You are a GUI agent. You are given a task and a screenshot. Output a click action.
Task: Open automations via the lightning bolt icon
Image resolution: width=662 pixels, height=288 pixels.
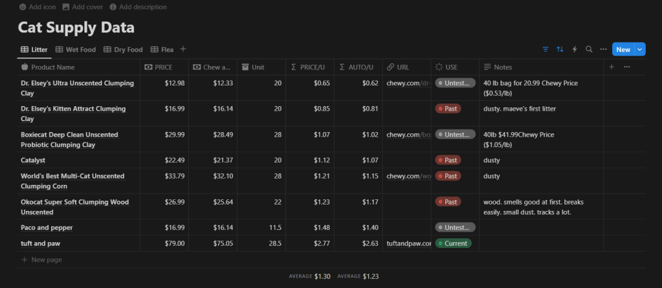pos(574,49)
